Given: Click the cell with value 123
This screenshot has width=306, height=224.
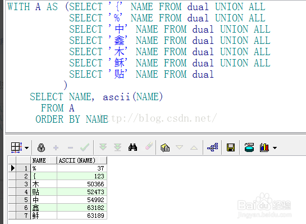Looking at the screenshot, I should pyautogui.click(x=82, y=176).
